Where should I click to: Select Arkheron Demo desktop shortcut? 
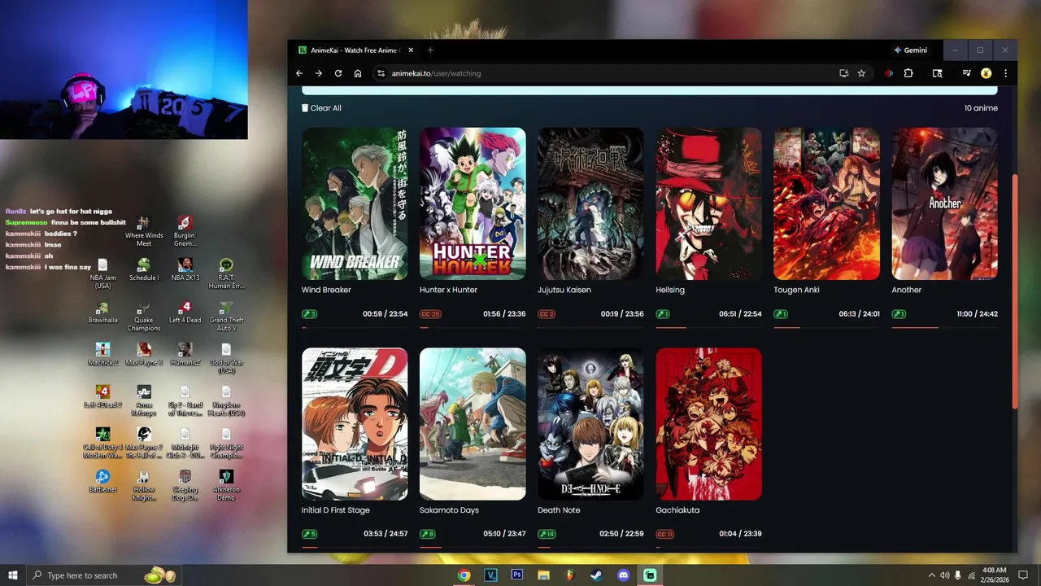click(x=226, y=486)
